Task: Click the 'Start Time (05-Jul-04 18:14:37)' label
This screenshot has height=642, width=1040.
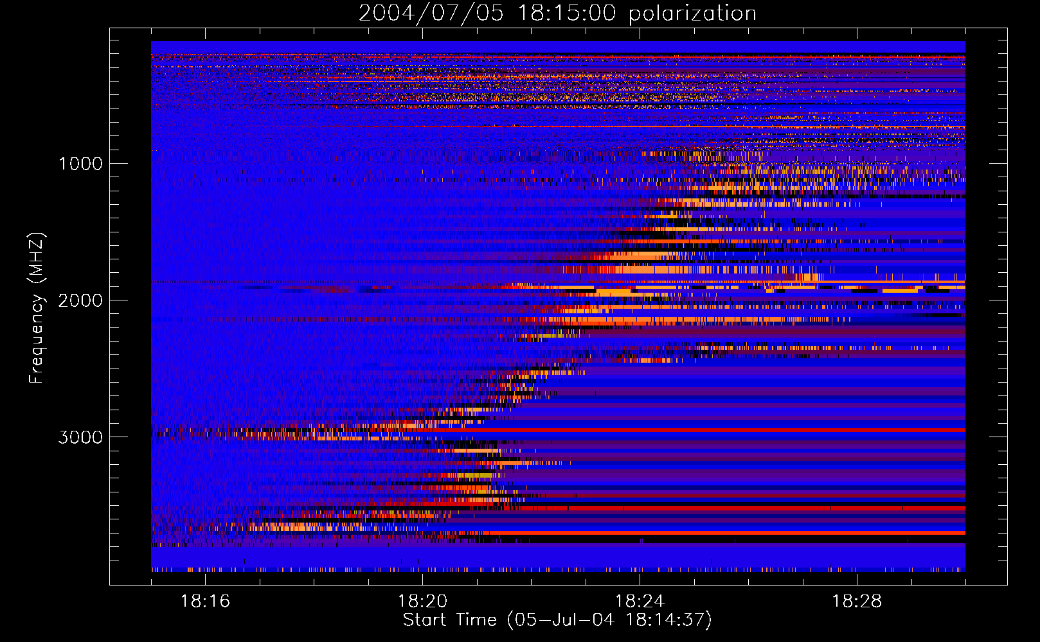Action: 557,620
